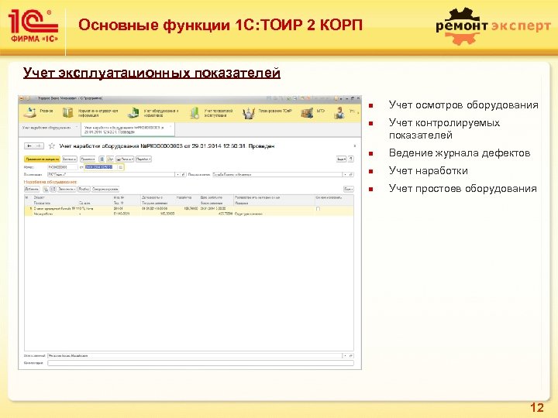Click the Учет осмотров оборудования bullet text
558x418 pixels.
coord(463,104)
